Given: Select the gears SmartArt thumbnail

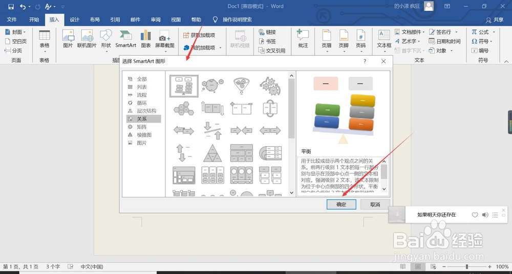Looking at the screenshot, I should [x=270, y=86].
